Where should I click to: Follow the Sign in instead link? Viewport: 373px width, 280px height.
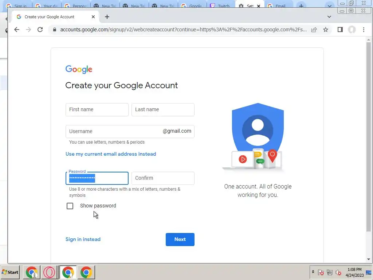tap(83, 239)
